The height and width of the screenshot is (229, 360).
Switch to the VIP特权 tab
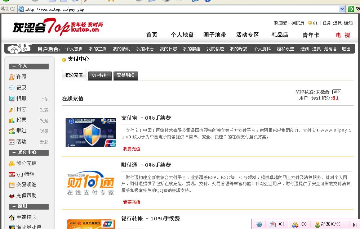click(x=100, y=75)
